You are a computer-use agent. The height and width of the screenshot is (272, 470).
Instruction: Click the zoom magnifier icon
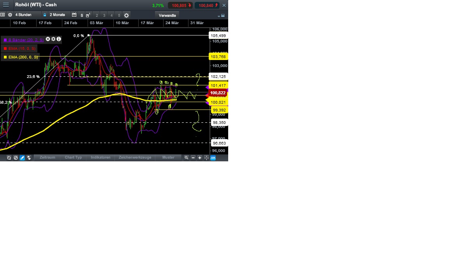(187, 158)
